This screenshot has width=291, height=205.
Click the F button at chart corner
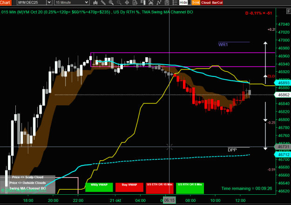(289, 12)
